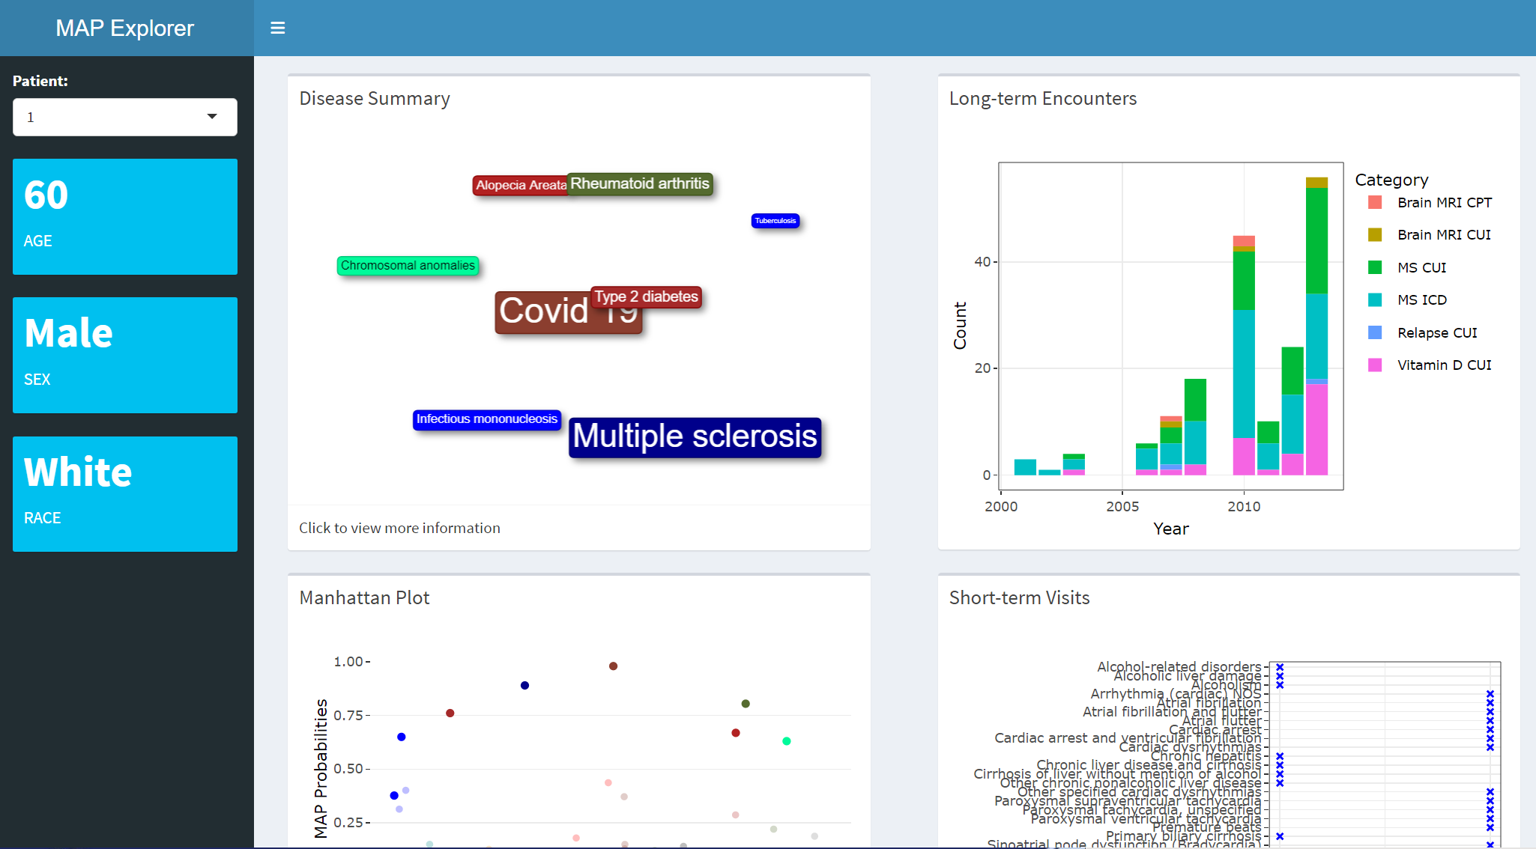Click the dropdown arrow in Patient selector
This screenshot has width=1536, height=849.
(212, 117)
